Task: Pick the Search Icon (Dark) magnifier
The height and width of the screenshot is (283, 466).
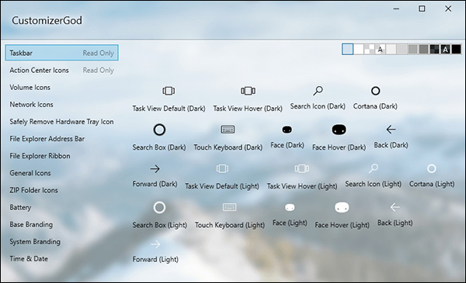Action: pos(318,91)
